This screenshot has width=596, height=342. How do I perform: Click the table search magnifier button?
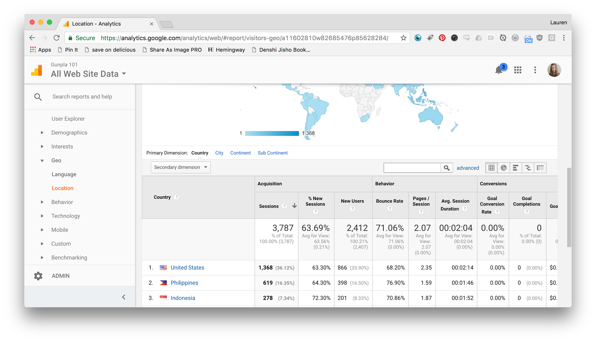(x=447, y=168)
